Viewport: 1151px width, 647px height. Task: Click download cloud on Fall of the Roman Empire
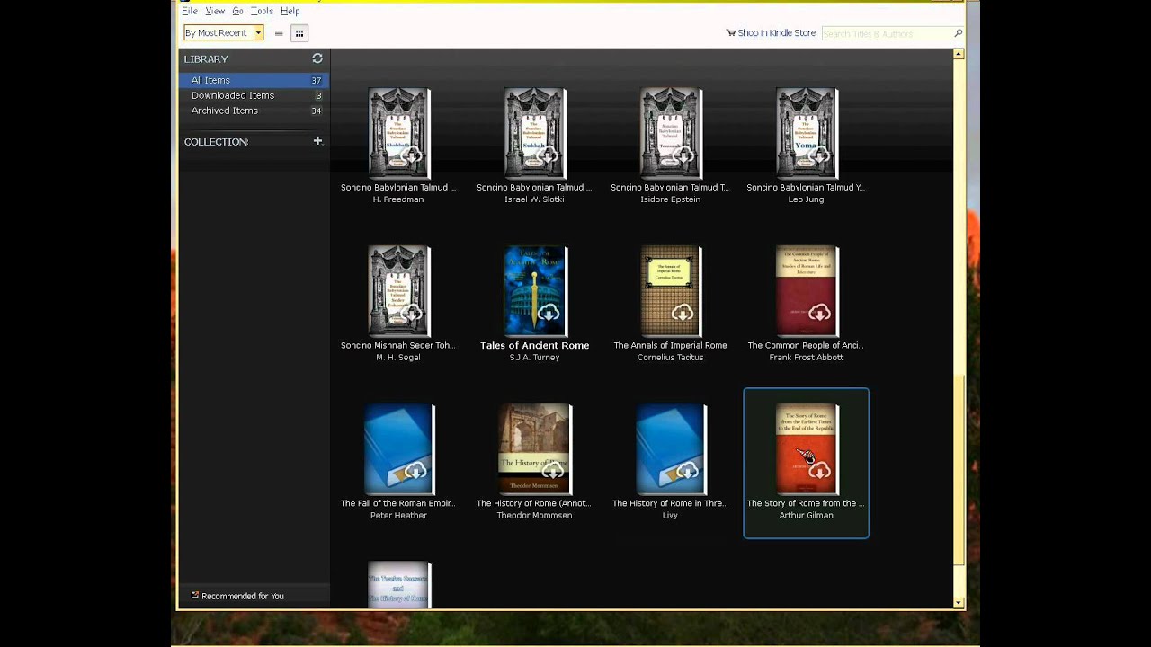pos(415,471)
